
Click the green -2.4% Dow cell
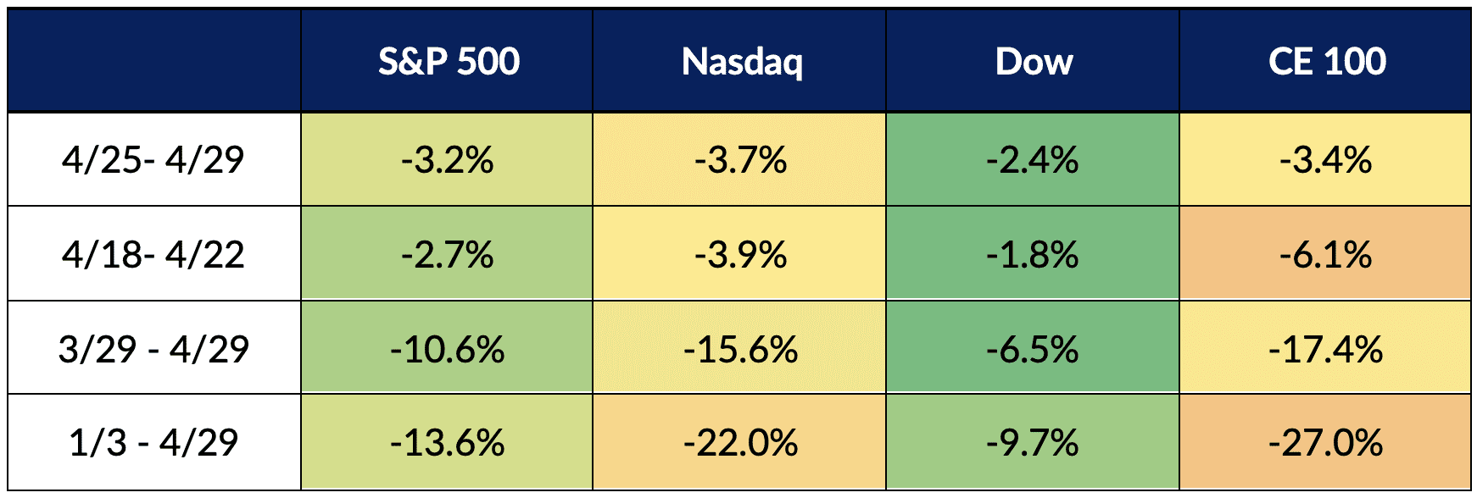1034,160
